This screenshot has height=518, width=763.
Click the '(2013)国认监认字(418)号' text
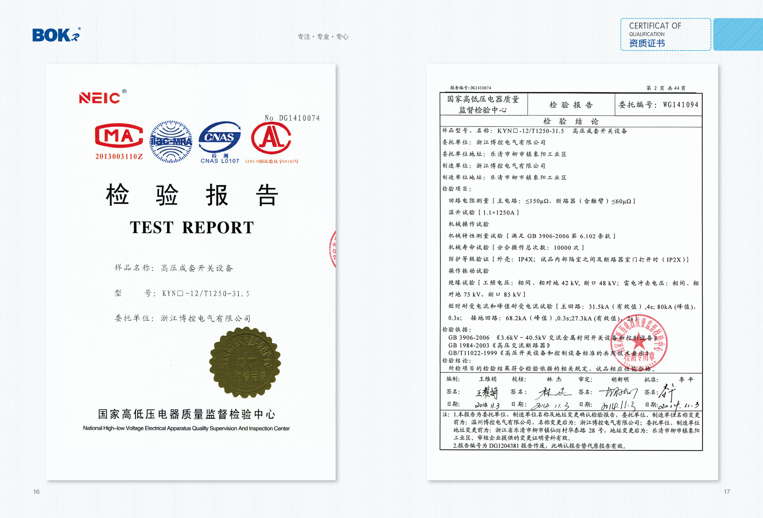272,161
